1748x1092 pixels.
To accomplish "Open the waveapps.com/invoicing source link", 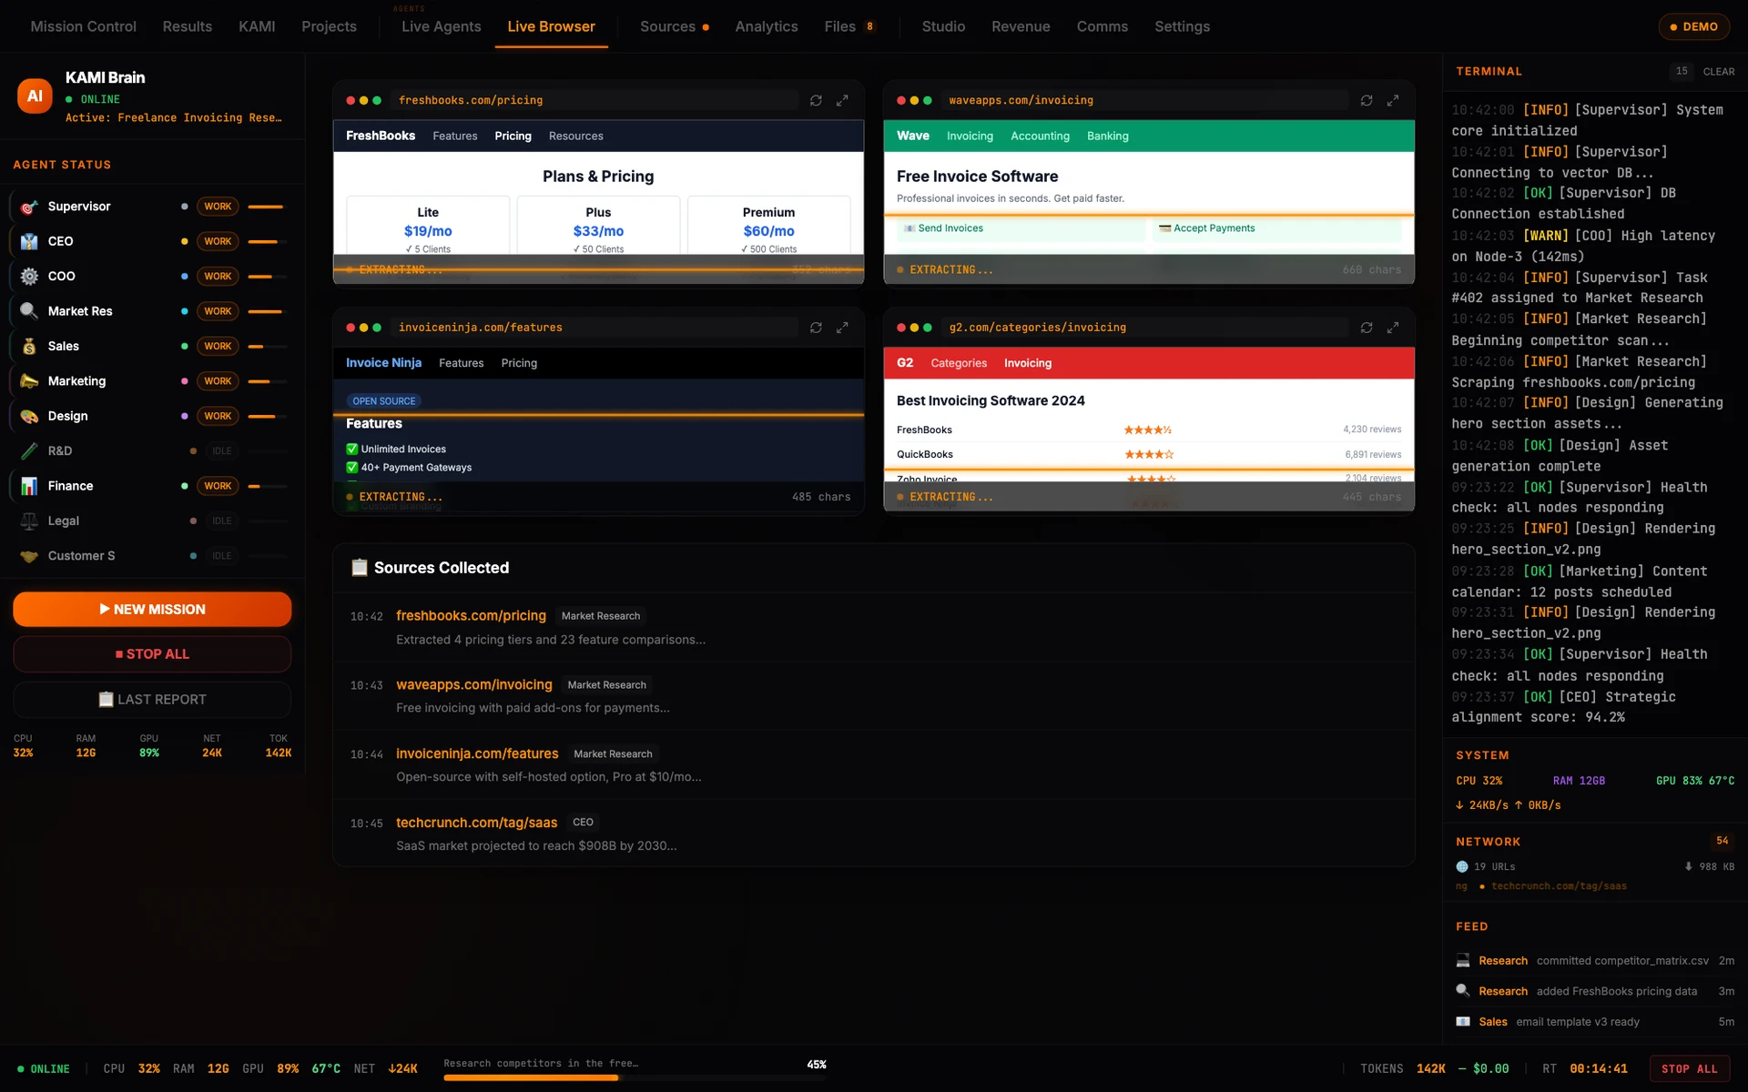I will pyautogui.click(x=474, y=684).
